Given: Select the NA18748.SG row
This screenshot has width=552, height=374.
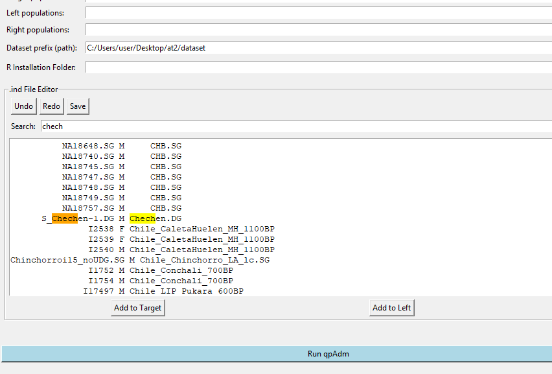Looking at the screenshot, I should 122,187.
